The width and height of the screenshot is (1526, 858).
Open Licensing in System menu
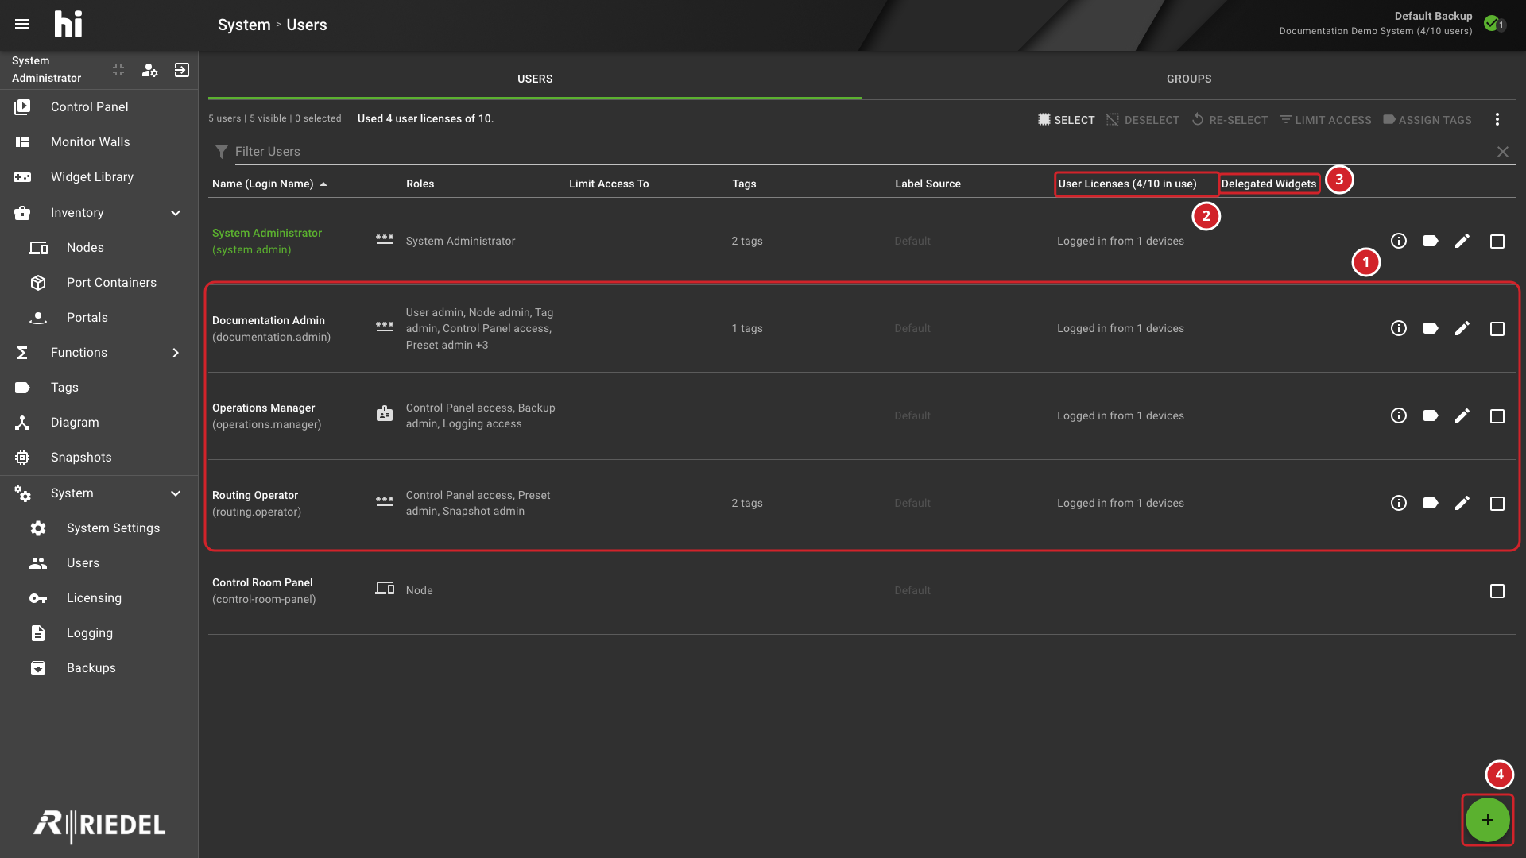pyautogui.click(x=99, y=598)
